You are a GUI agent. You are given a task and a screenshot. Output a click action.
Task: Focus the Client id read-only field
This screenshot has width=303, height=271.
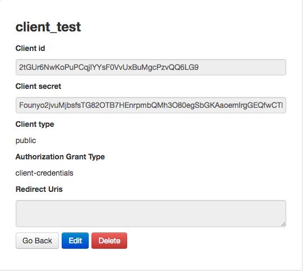(151, 67)
